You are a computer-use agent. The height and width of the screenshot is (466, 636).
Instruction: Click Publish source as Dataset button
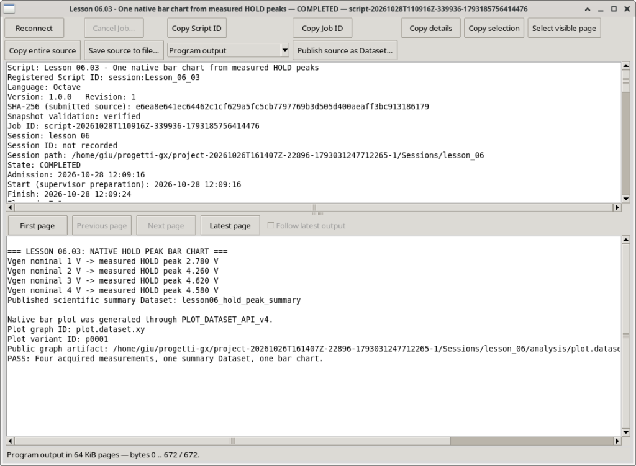point(345,51)
